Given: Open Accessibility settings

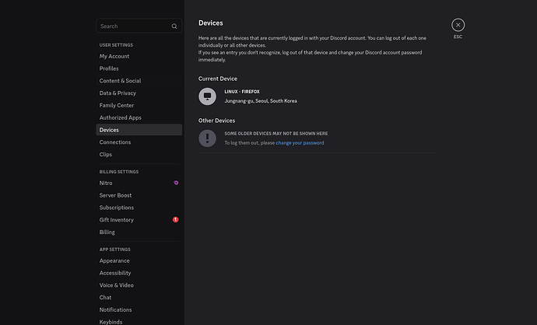Looking at the screenshot, I should (x=139, y=273).
